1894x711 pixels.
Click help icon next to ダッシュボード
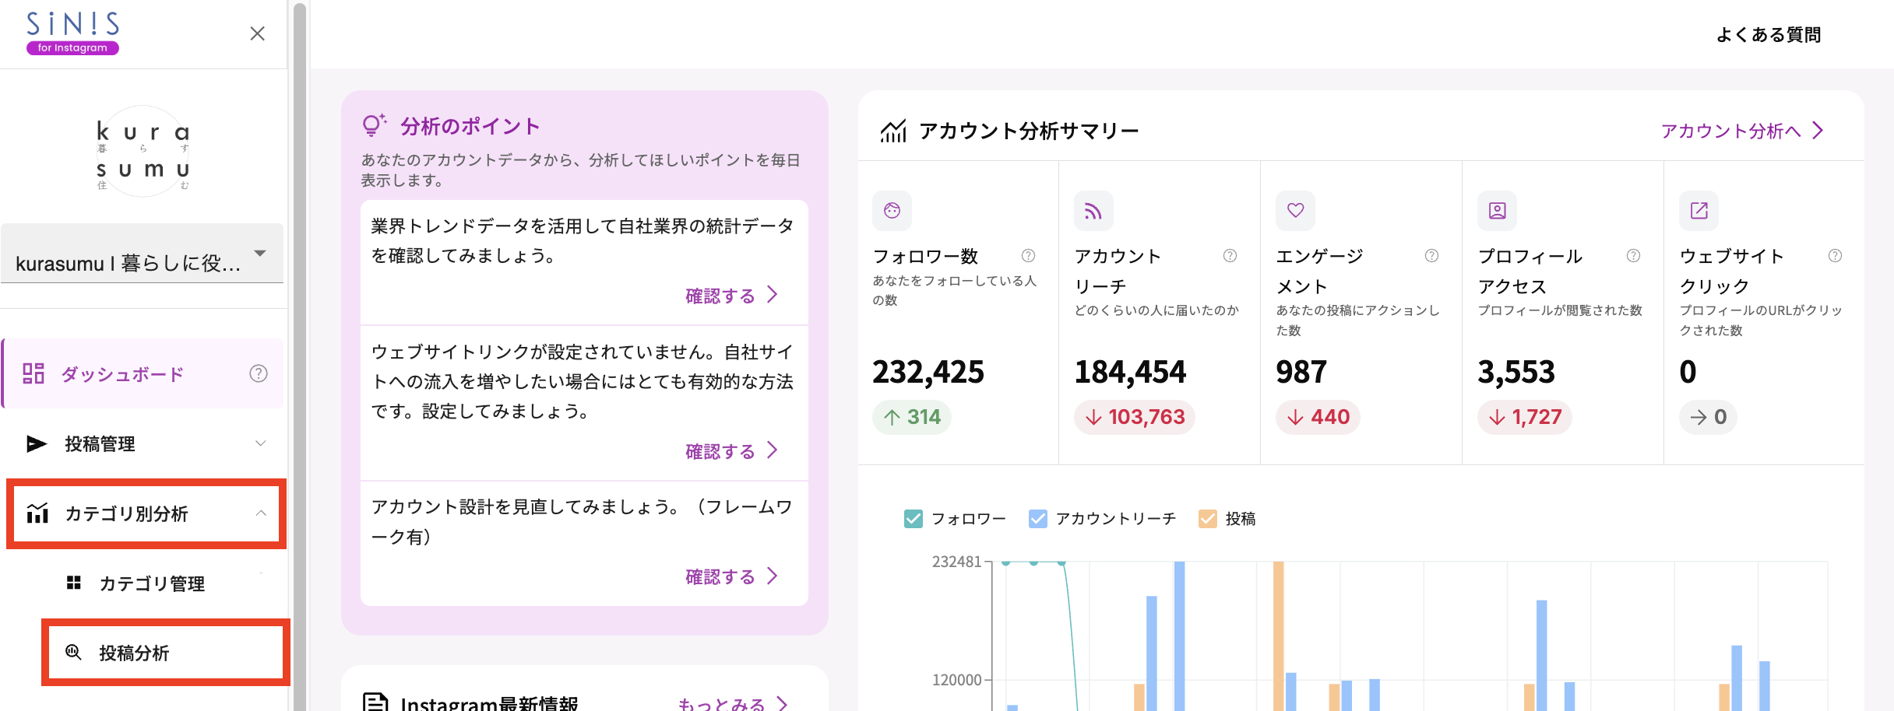(258, 374)
